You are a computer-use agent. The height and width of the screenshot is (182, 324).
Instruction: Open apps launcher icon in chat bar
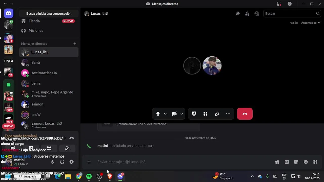pyautogui.click(x=315, y=162)
